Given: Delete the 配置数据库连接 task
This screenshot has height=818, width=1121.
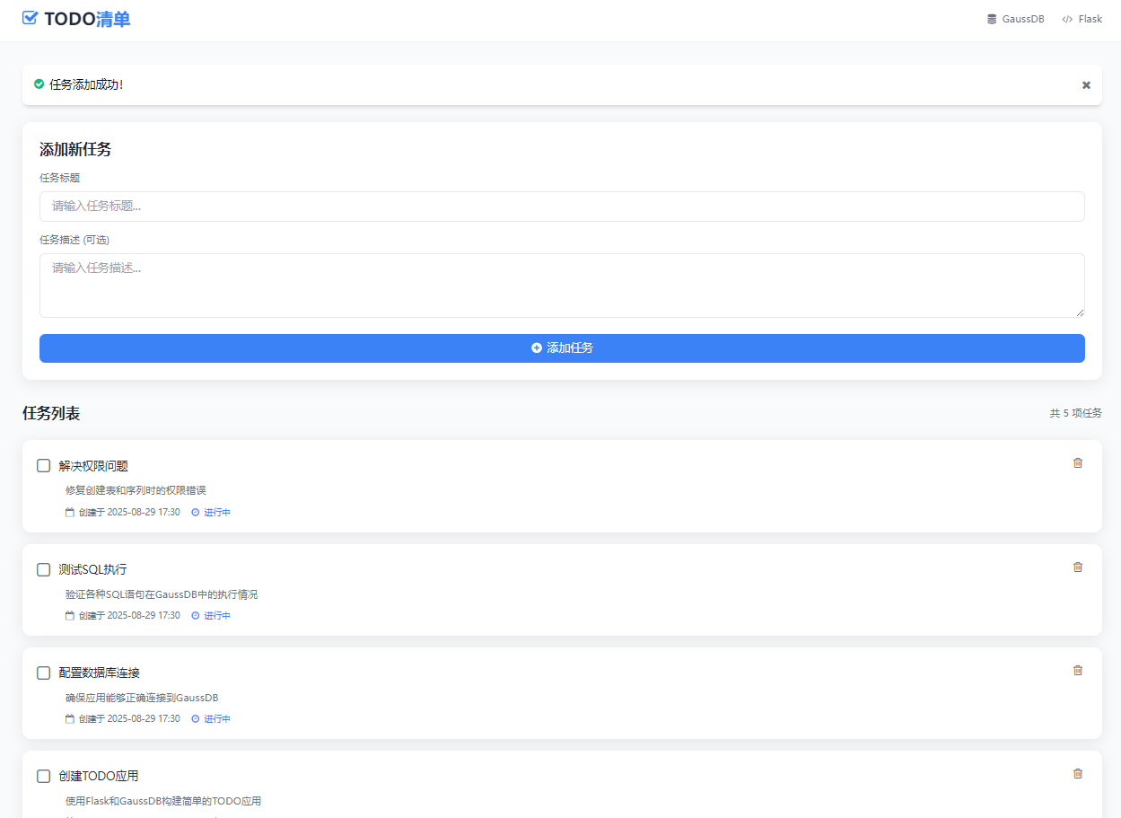Looking at the screenshot, I should [x=1078, y=670].
